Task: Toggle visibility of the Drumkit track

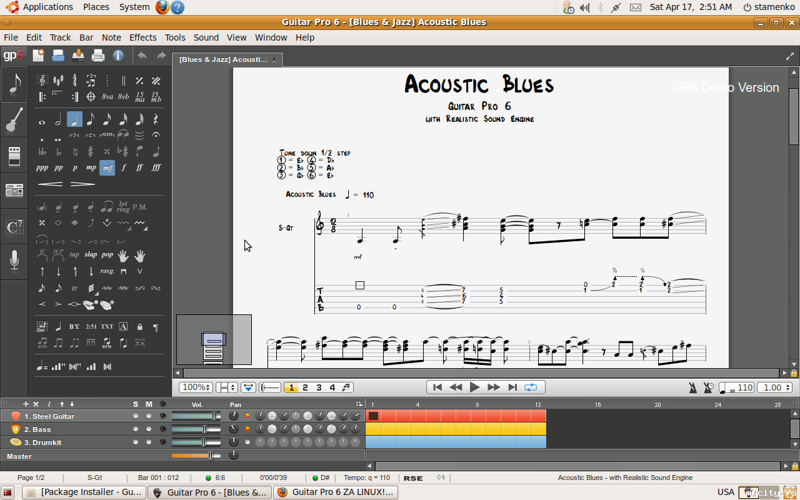Action: coord(162,442)
